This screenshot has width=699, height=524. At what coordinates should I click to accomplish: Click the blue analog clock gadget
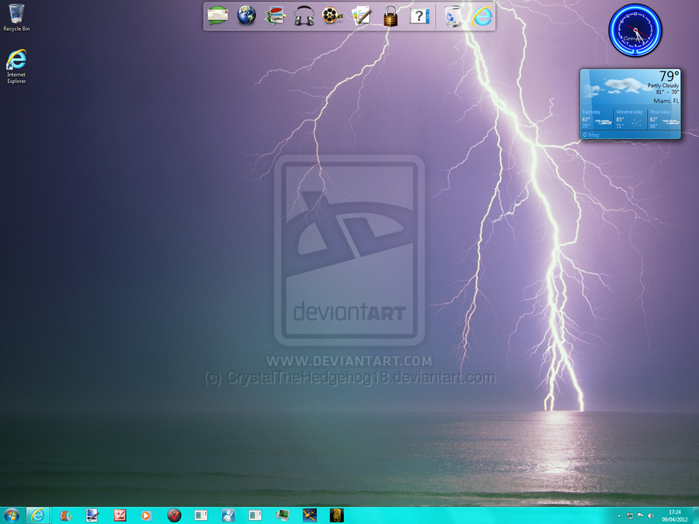click(x=635, y=31)
